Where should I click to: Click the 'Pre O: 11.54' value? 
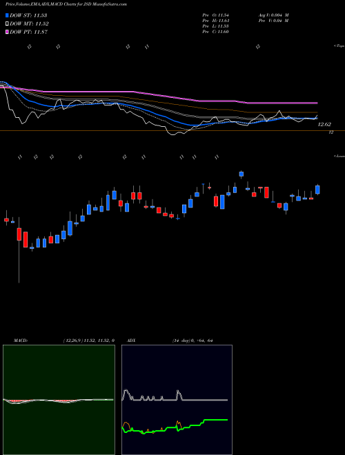[x=216, y=15]
